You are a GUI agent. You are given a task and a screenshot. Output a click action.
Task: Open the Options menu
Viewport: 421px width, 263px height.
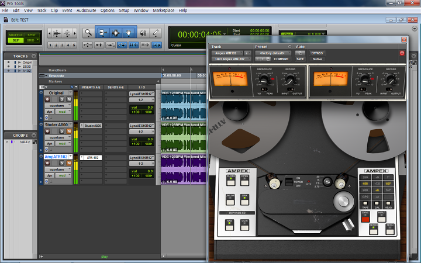(108, 11)
